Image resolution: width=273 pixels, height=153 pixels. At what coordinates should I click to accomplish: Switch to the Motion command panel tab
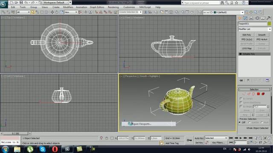pos(257,18)
